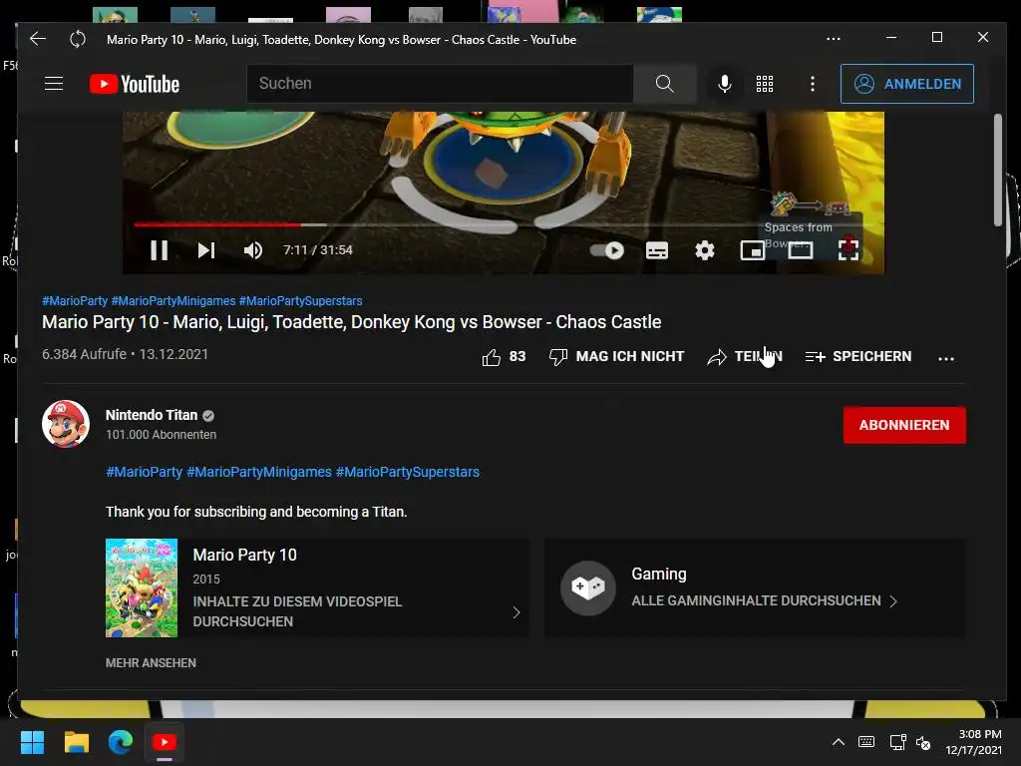The width and height of the screenshot is (1021, 766).
Task: Open the Nintendo Titan channel name
Action: pos(152,415)
